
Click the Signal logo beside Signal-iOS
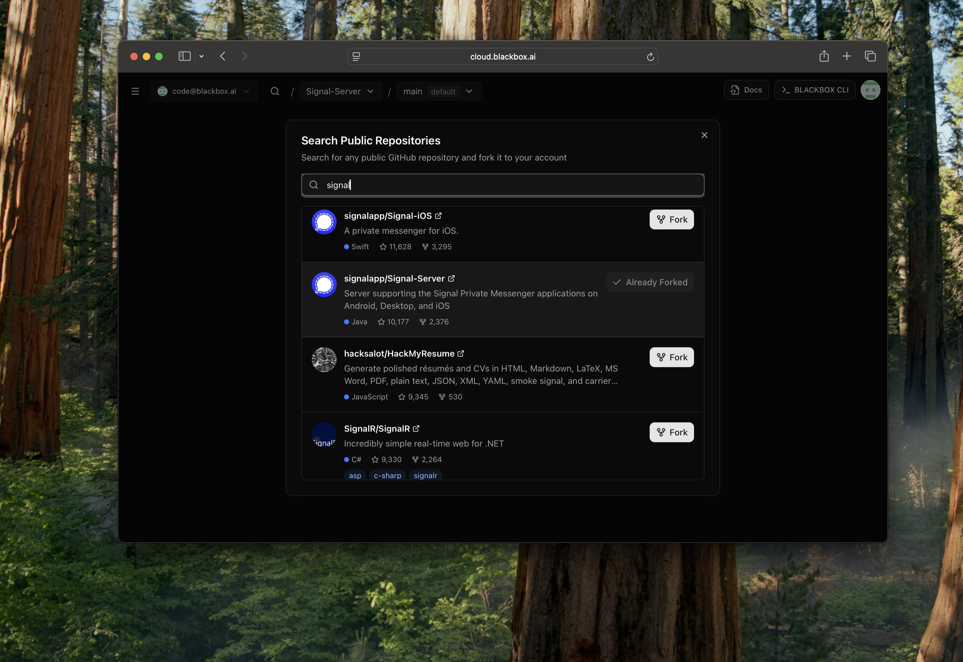pyautogui.click(x=324, y=222)
